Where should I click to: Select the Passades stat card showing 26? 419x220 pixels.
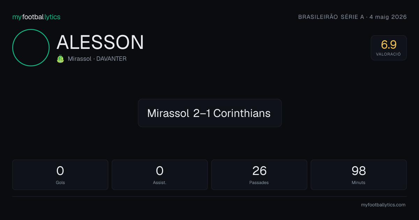pyautogui.click(x=259, y=175)
